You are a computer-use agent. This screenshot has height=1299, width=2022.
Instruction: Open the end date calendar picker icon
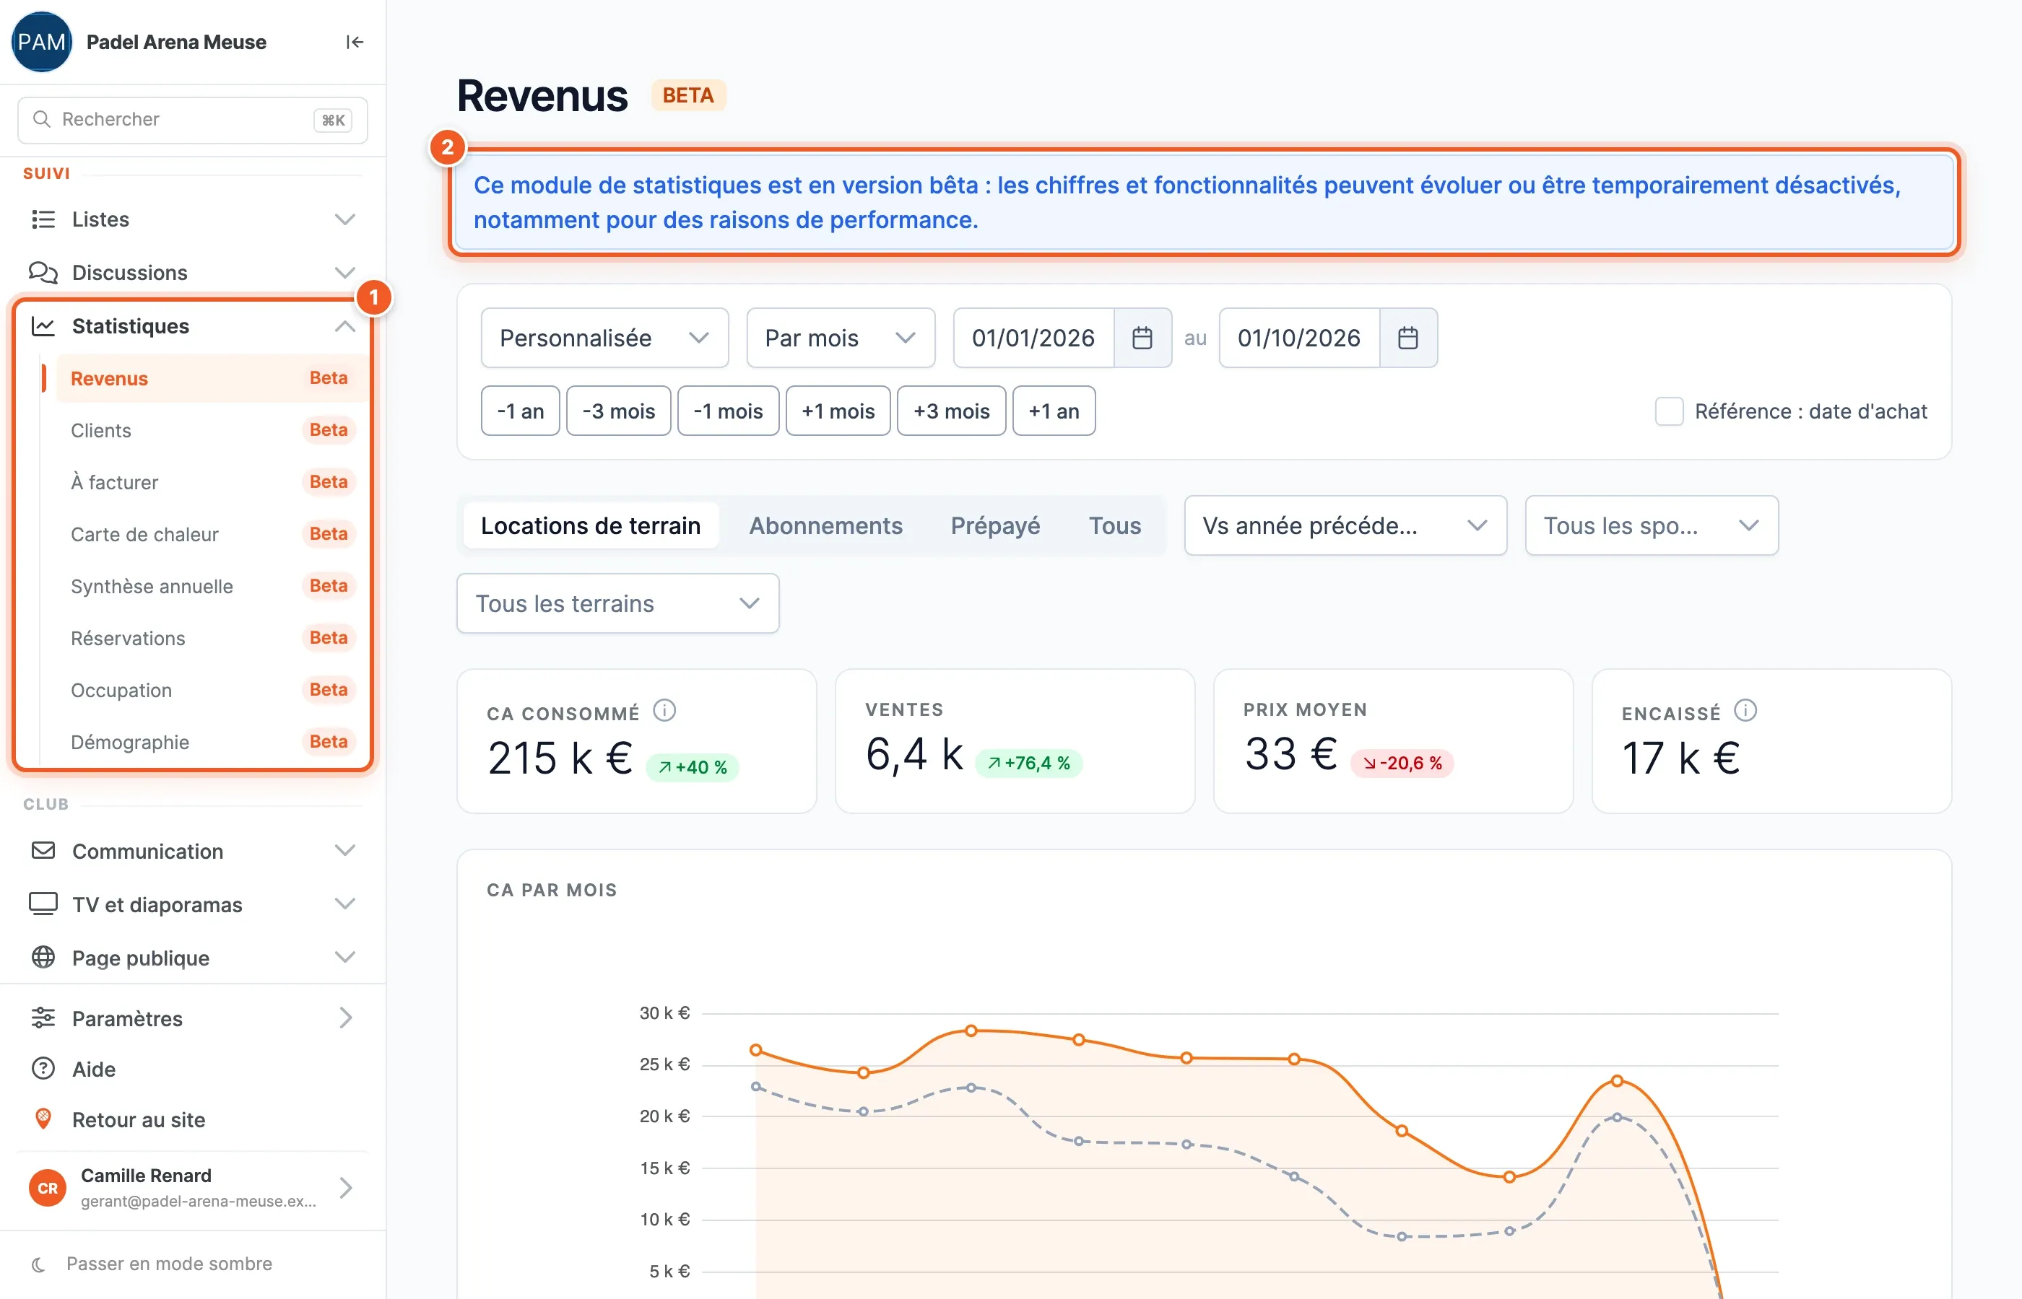tap(1407, 338)
